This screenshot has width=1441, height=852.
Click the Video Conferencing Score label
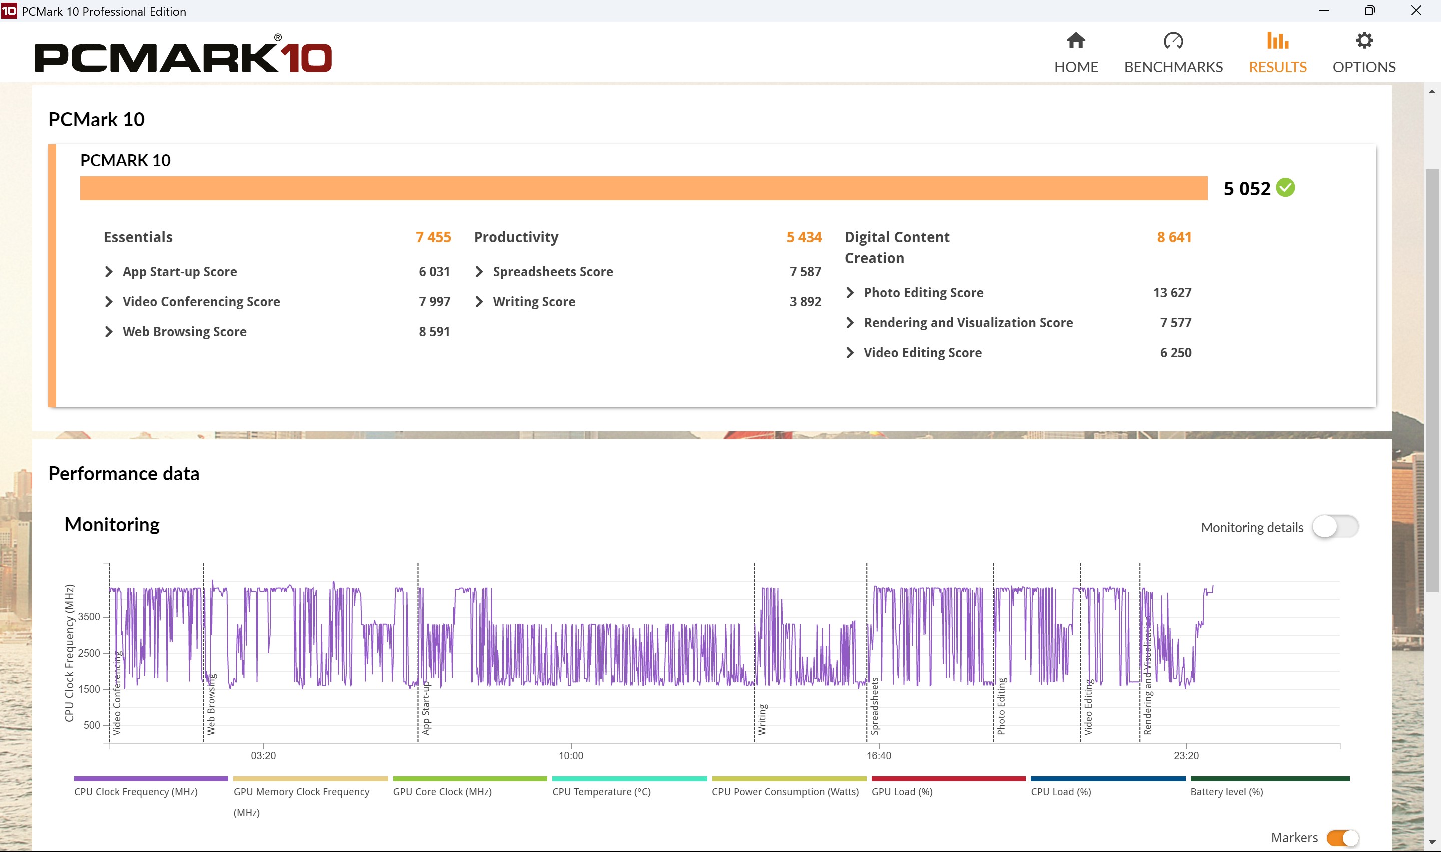(201, 302)
